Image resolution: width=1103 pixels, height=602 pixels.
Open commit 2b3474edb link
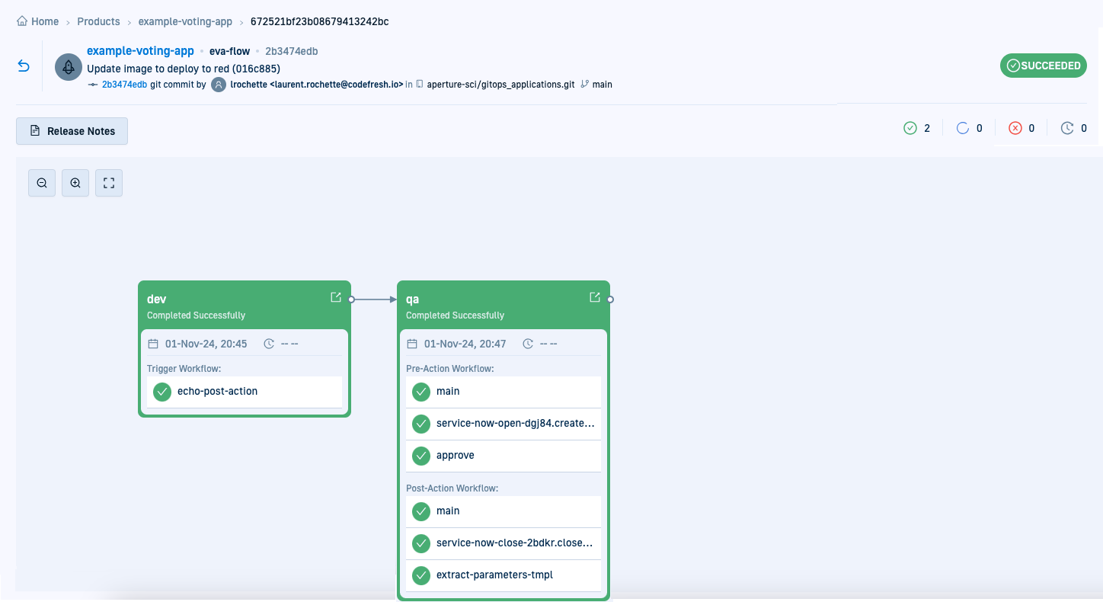tap(124, 85)
